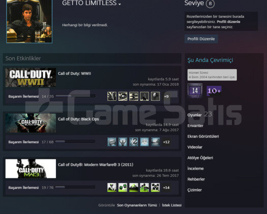
Task: Open the Rehberler section
Action: coord(196,179)
